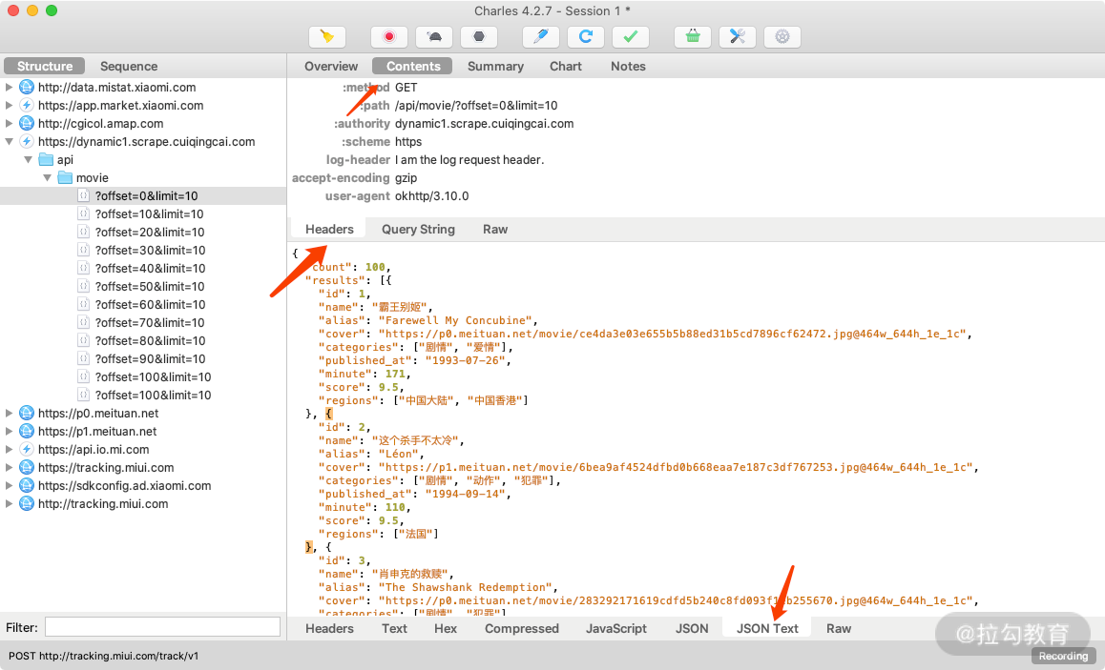Expand http://cgicol.amap.com node
1105x670 pixels.
click(x=10, y=123)
